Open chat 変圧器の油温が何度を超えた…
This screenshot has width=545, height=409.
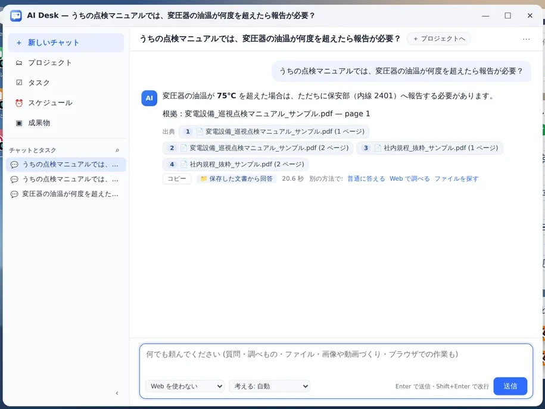(66, 194)
